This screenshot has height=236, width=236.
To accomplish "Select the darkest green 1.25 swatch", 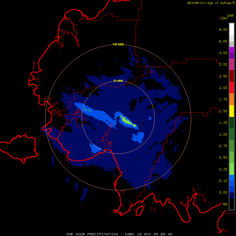I will [232, 123].
